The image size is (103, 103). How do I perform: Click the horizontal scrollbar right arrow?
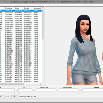click(x=41, y=84)
